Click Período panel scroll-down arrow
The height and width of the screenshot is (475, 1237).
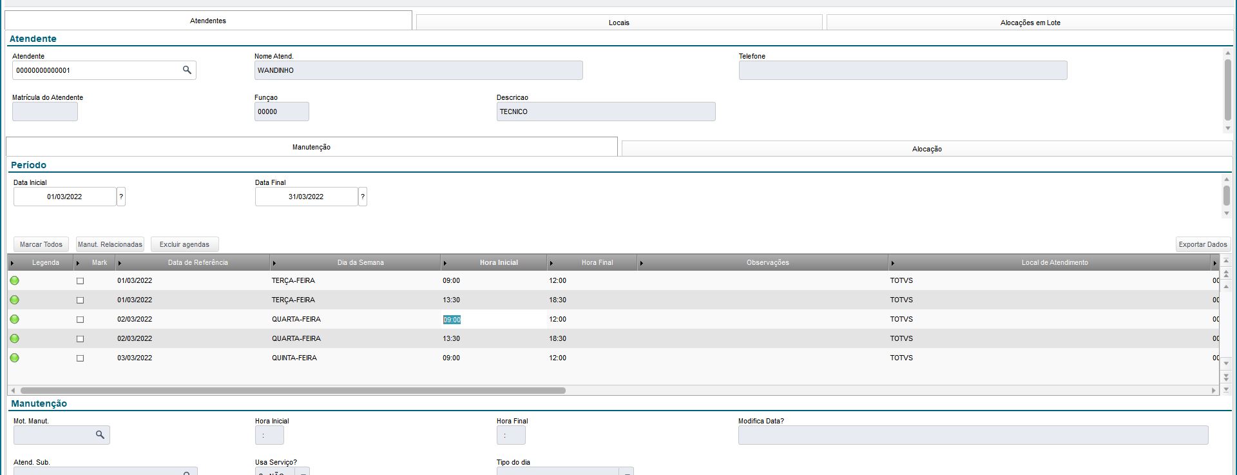(1227, 213)
